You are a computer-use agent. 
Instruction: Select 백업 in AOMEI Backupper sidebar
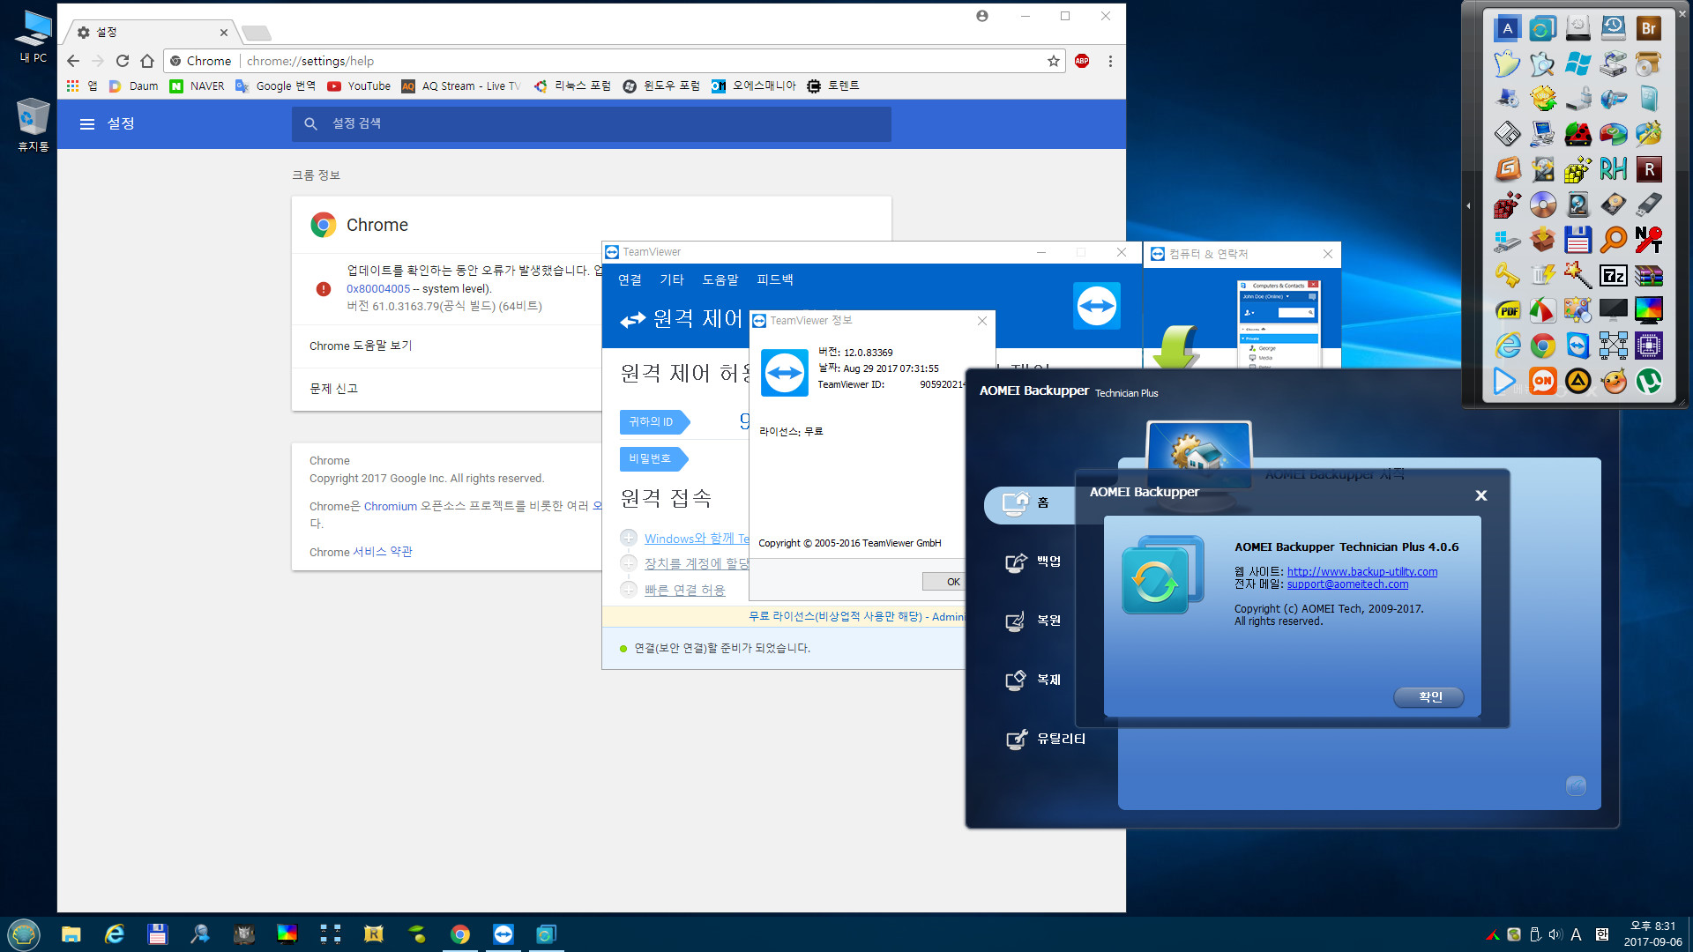click(x=1033, y=562)
